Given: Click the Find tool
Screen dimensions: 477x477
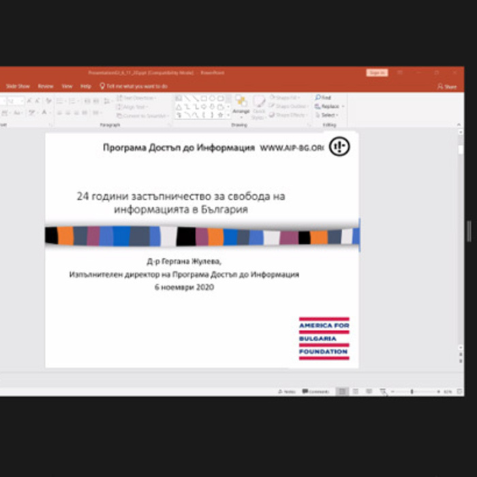Looking at the screenshot, I should [323, 98].
